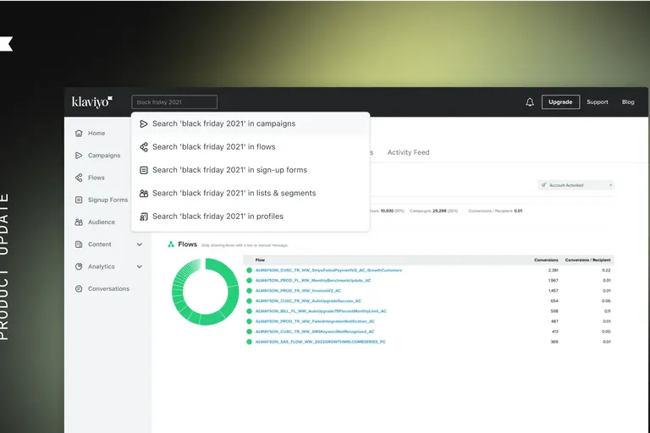Click the Conversations chat icon in the sidebar
Image resolution: width=650 pixels, height=433 pixels.
pyautogui.click(x=79, y=288)
